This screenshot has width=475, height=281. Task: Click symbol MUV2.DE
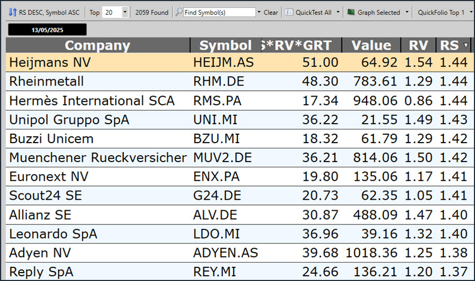click(x=222, y=157)
